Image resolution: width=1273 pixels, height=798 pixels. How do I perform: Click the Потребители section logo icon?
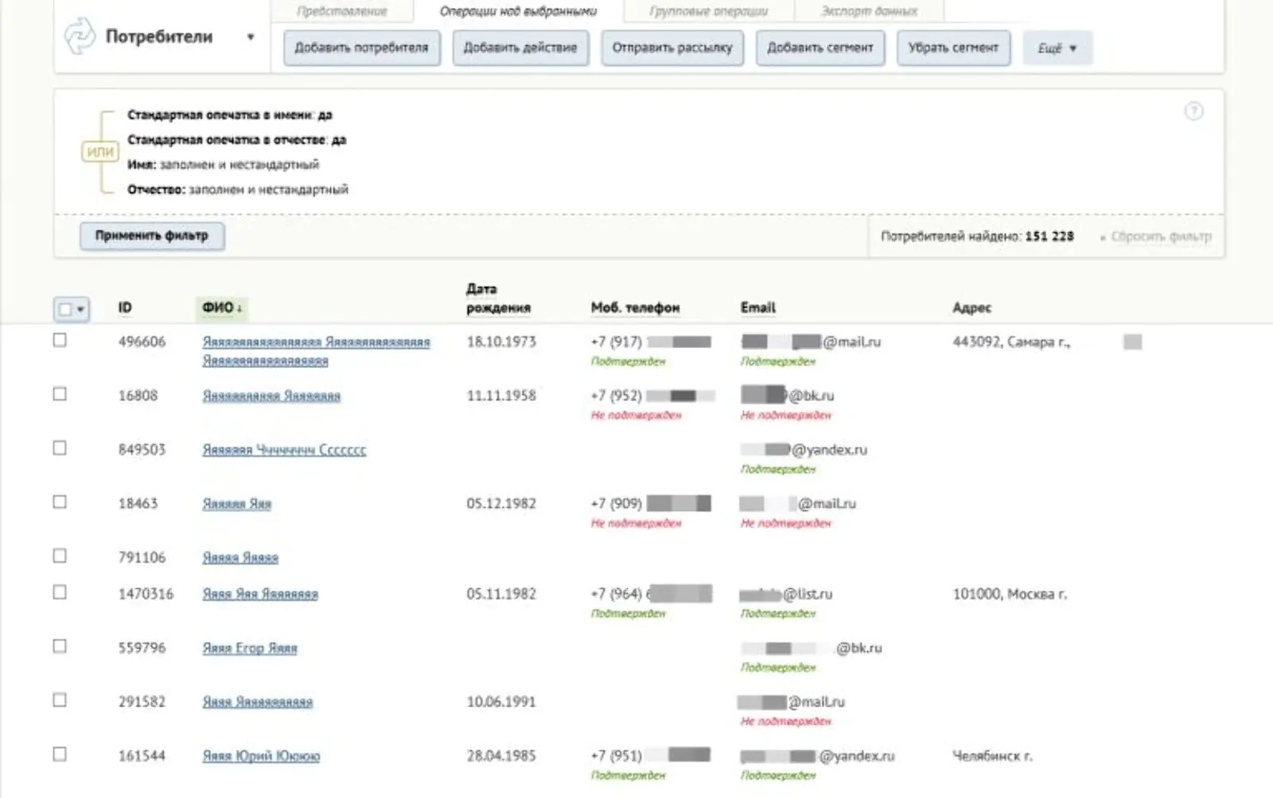point(80,37)
